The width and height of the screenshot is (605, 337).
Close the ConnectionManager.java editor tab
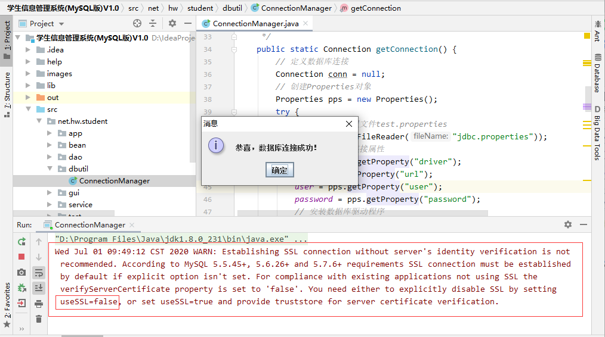click(305, 23)
